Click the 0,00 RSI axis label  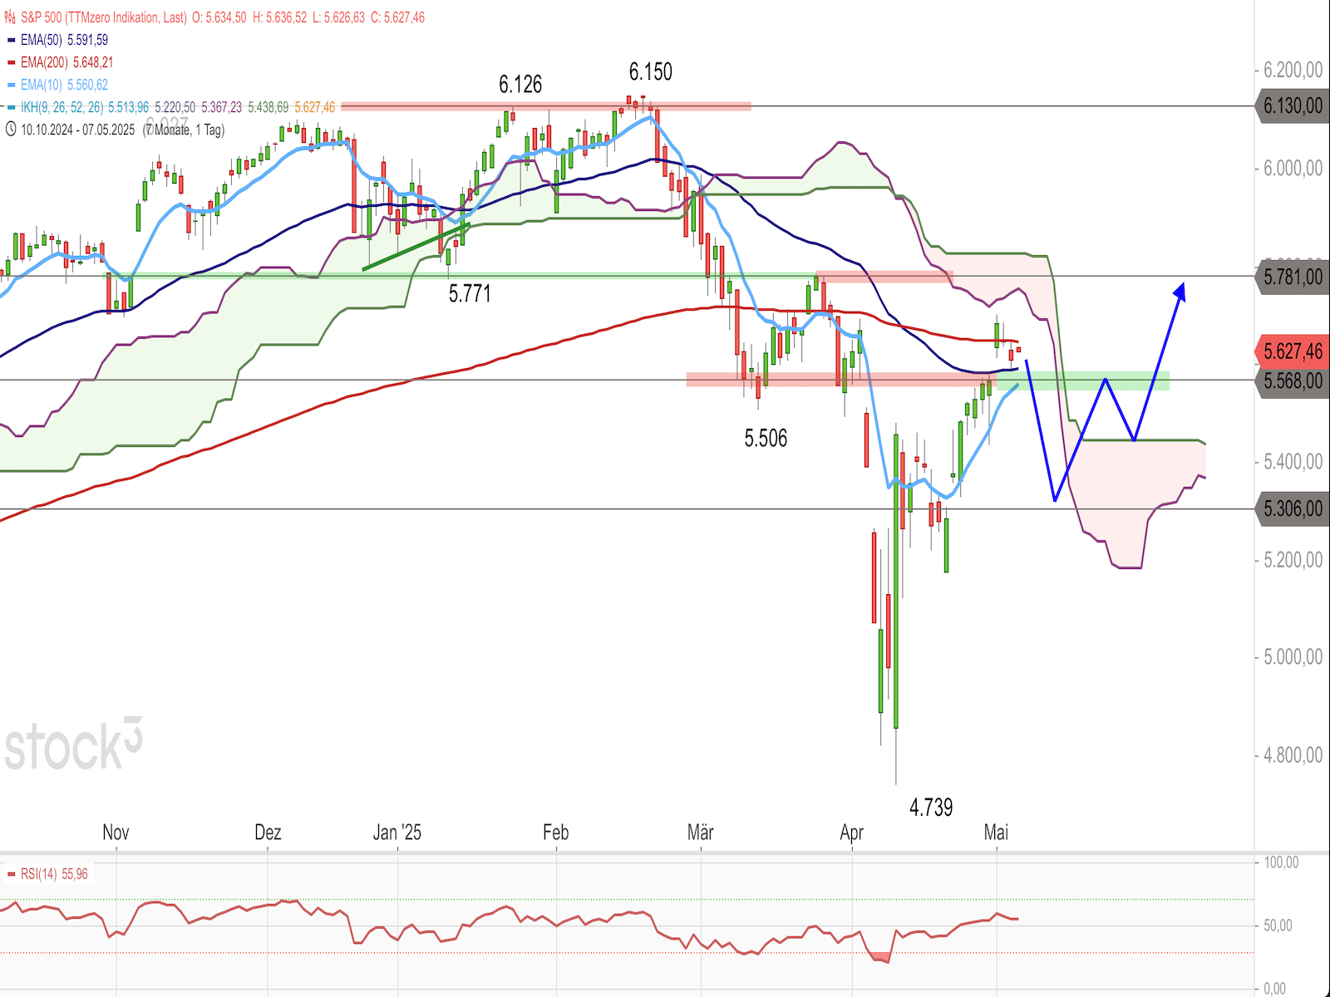pyautogui.click(x=1274, y=989)
